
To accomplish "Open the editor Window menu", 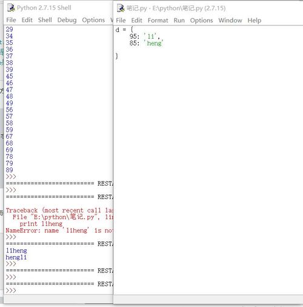I will [230, 21].
